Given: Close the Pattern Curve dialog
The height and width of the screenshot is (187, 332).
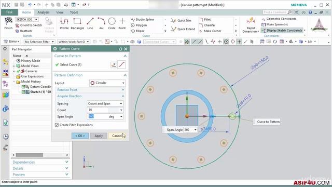Looking at the screenshot, I should click(126, 49).
